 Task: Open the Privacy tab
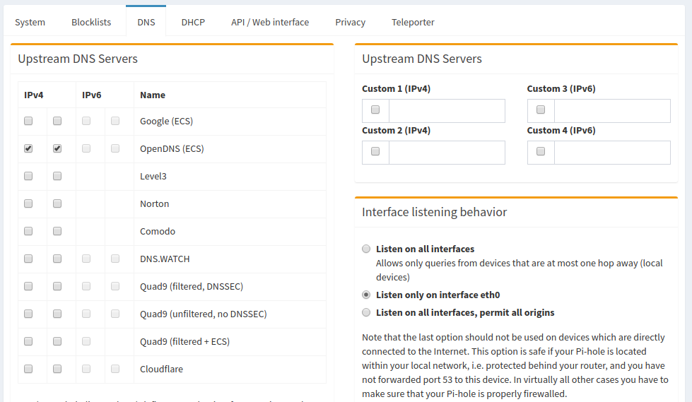(350, 22)
